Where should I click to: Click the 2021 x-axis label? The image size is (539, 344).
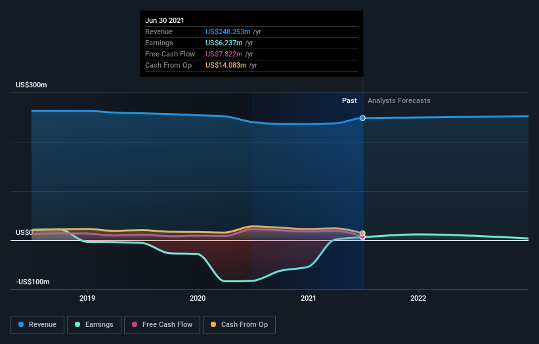(x=309, y=298)
